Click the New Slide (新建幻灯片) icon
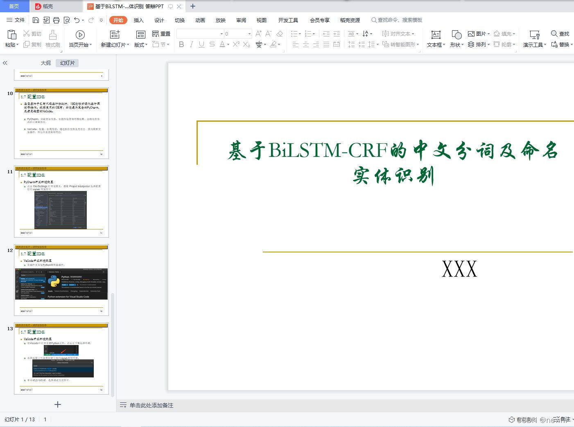The image size is (574, 427). point(115,34)
